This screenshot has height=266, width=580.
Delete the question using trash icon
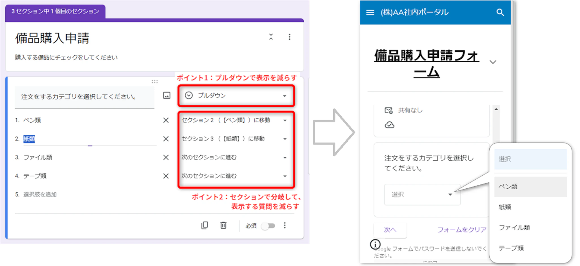(x=223, y=225)
